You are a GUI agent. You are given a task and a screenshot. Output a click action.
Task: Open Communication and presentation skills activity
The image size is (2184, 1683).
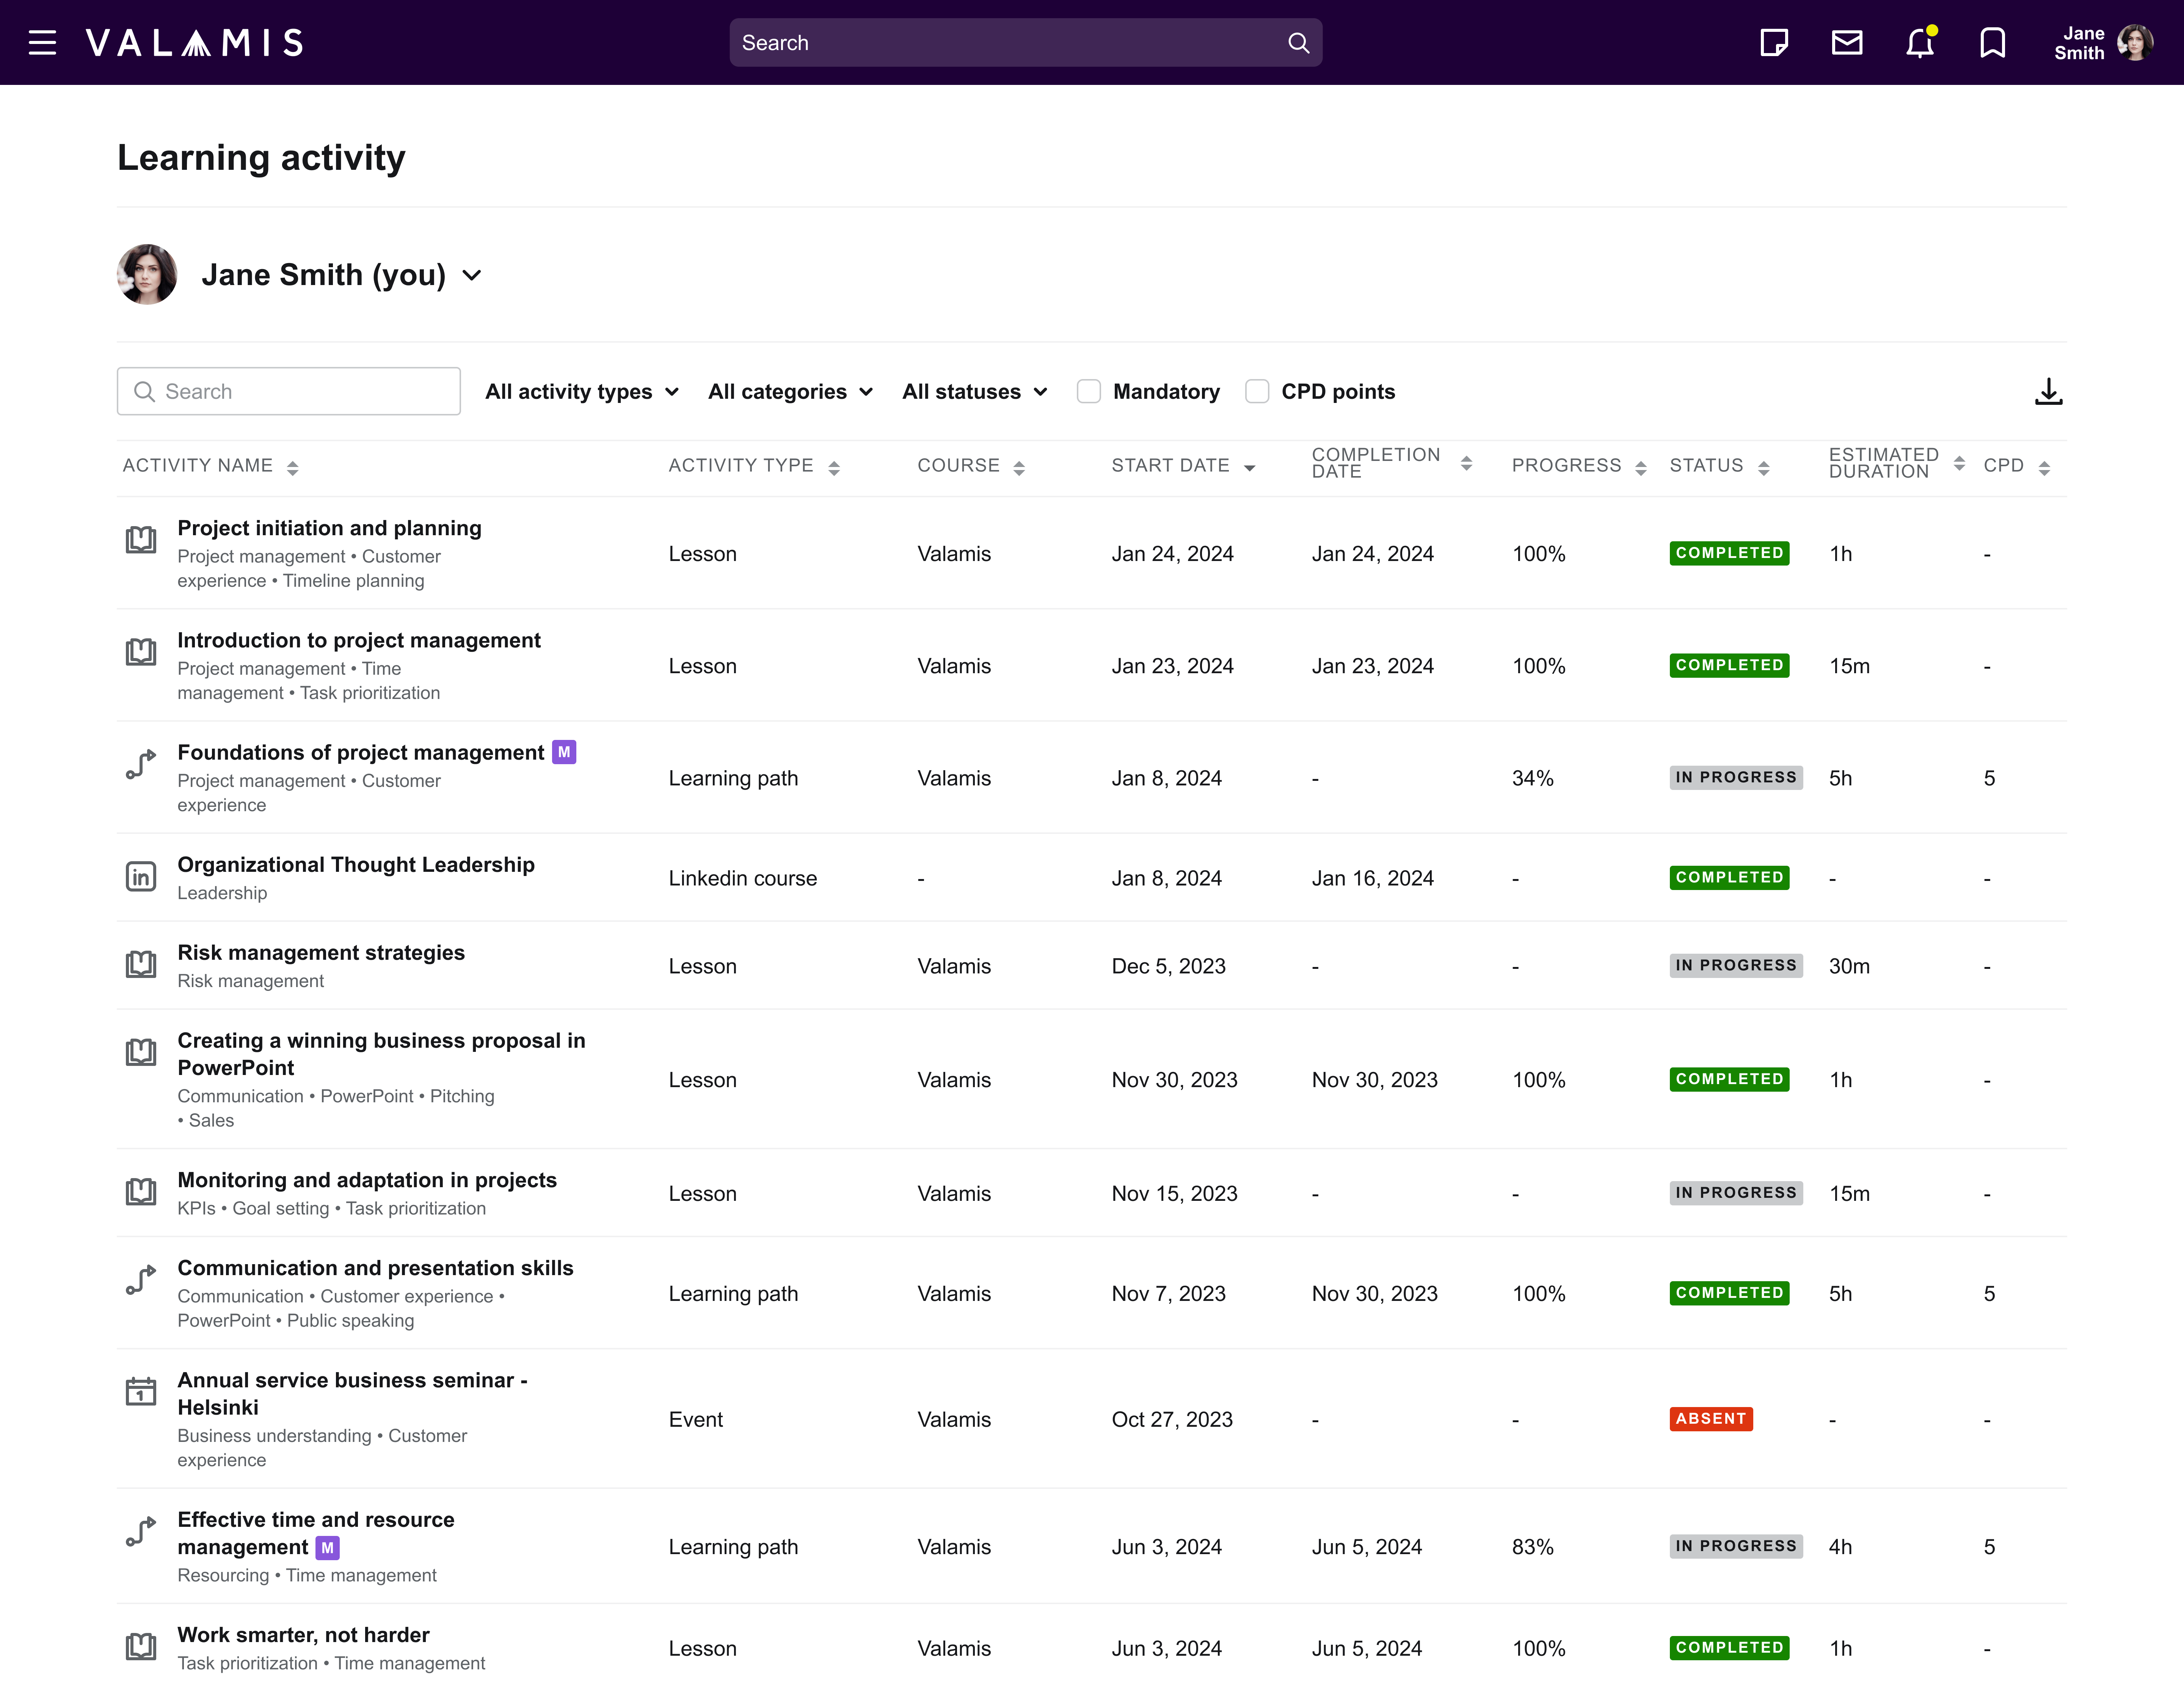click(x=375, y=1268)
